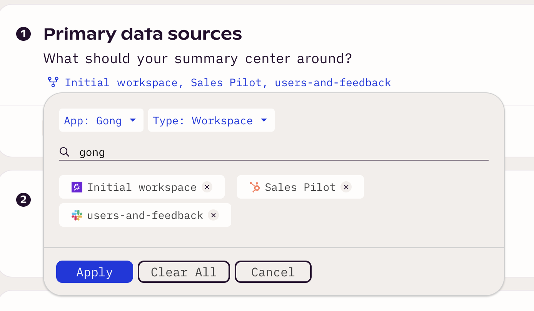Click the step 1 number badge
This screenshot has height=311, width=534.
(x=23, y=34)
